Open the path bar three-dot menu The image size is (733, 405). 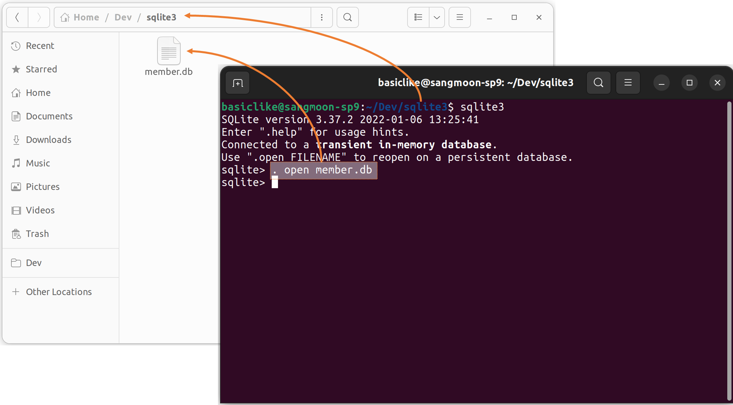(322, 17)
